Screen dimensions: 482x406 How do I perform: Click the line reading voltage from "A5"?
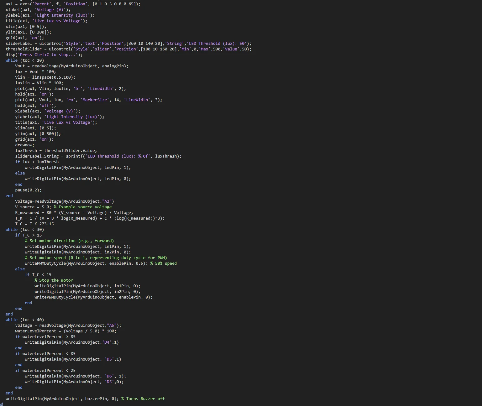(68, 325)
